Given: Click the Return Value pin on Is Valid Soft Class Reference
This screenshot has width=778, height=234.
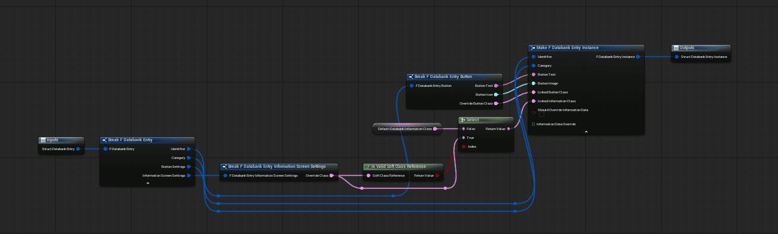Looking at the screenshot, I should click(x=437, y=175).
